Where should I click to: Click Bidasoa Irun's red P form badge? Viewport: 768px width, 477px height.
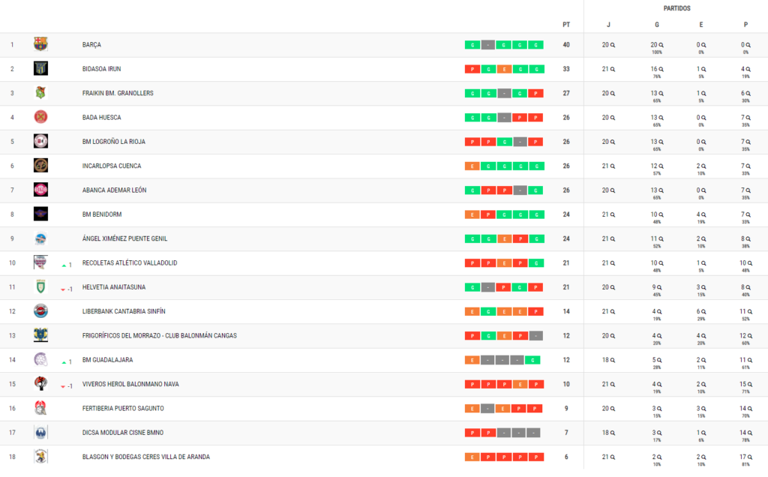(x=472, y=69)
